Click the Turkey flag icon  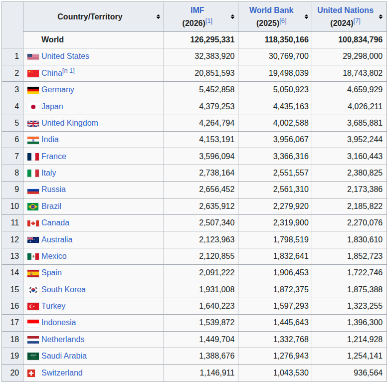[x=33, y=307]
